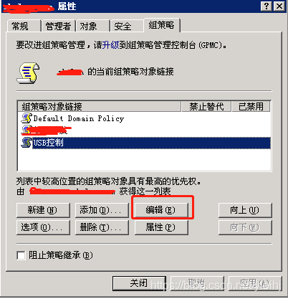Switch to the 对象 tab
This screenshot has height=299, width=288.
92,26
